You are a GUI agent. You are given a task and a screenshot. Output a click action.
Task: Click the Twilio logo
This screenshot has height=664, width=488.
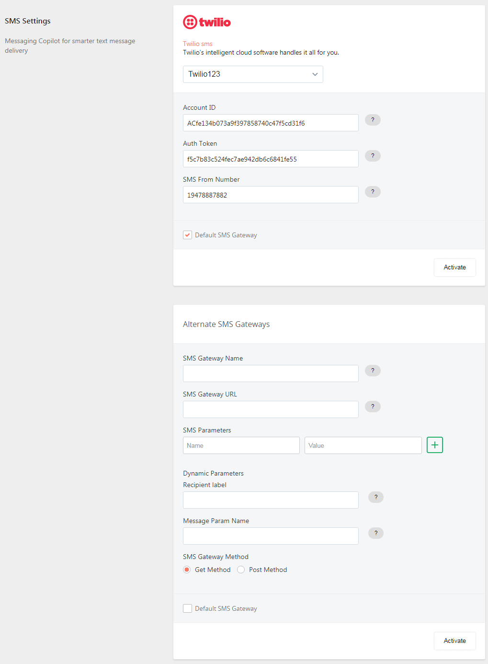[207, 22]
